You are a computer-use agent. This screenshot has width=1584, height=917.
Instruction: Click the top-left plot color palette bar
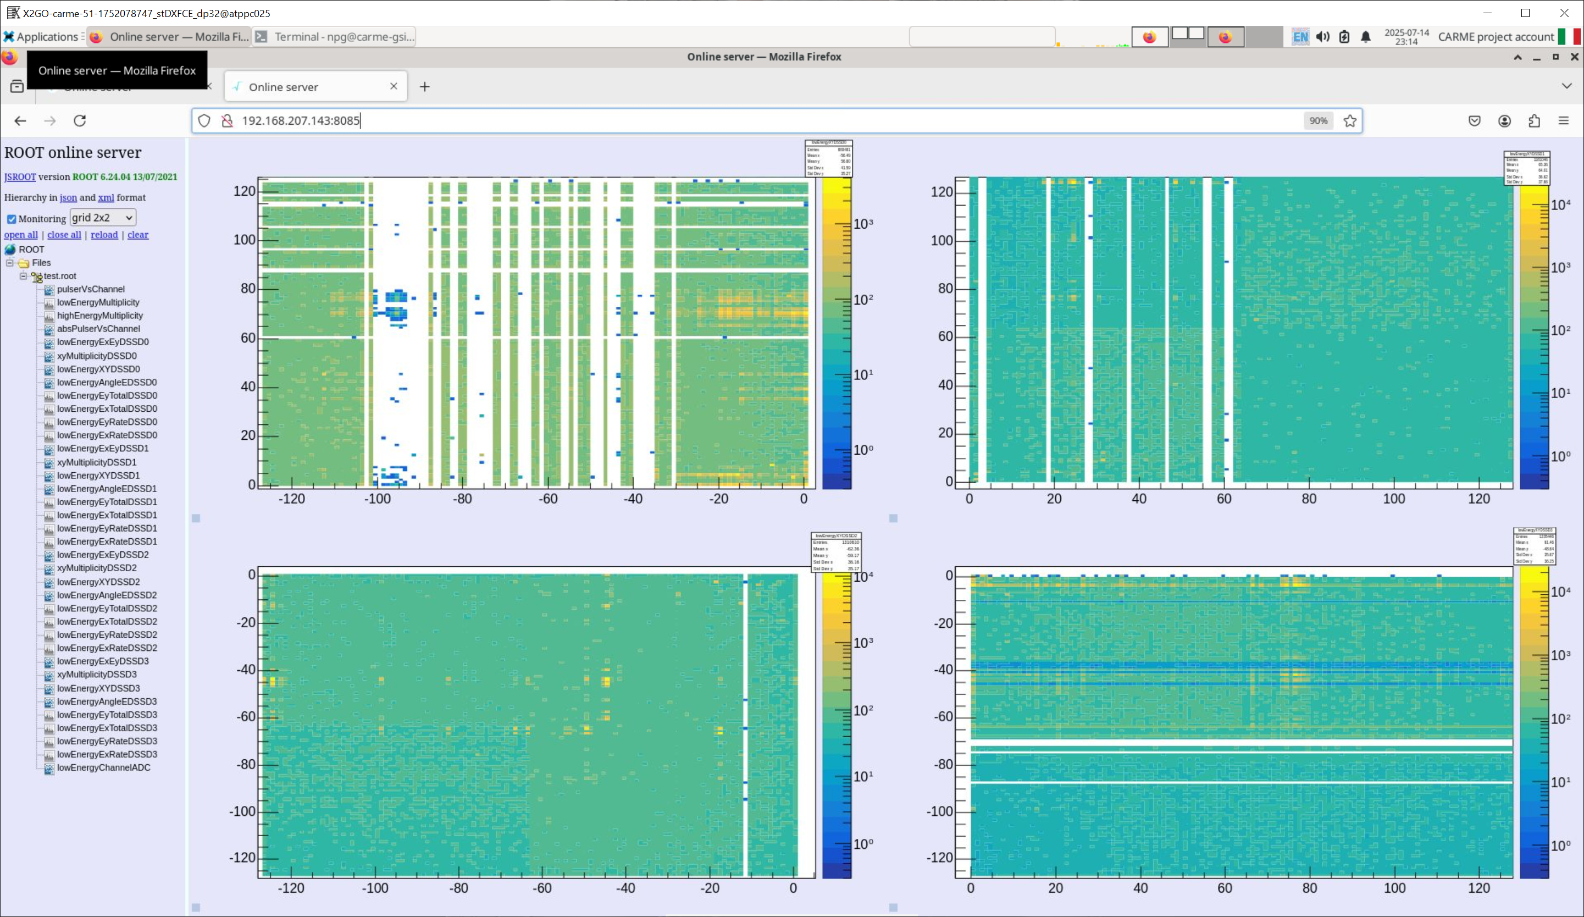point(836,333)
